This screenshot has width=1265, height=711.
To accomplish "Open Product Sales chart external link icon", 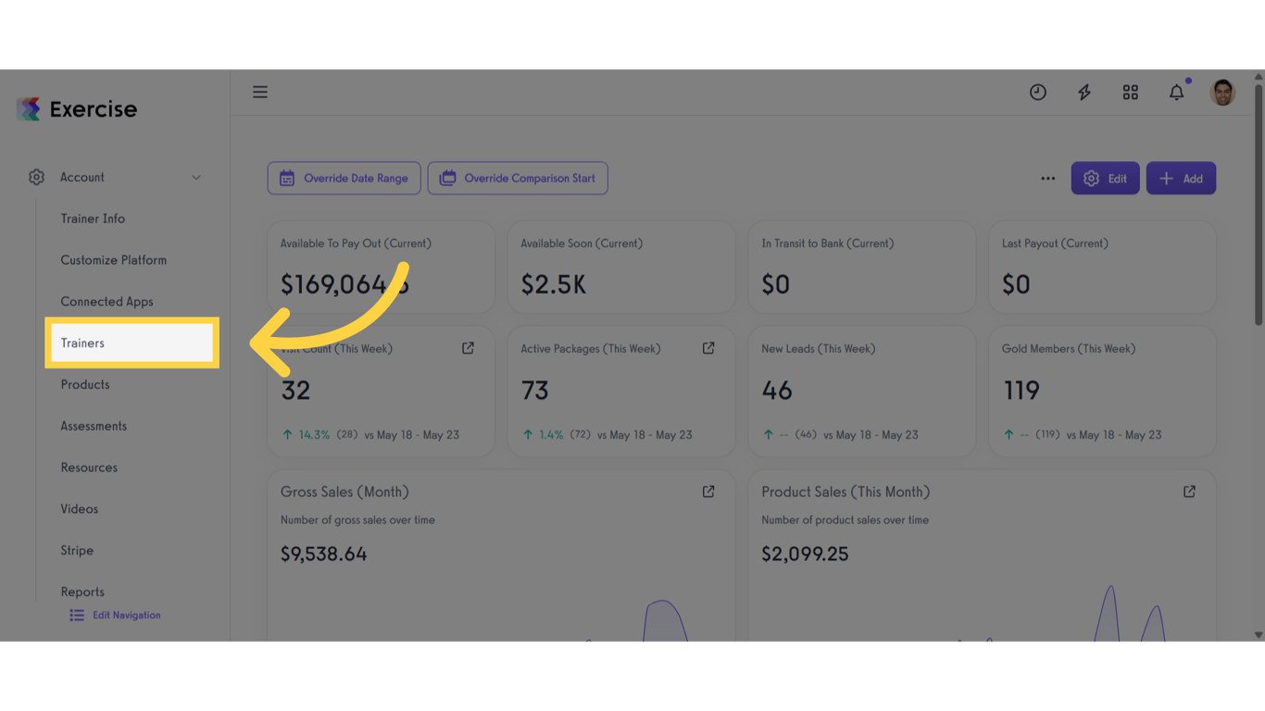I will coord(1189,492).
